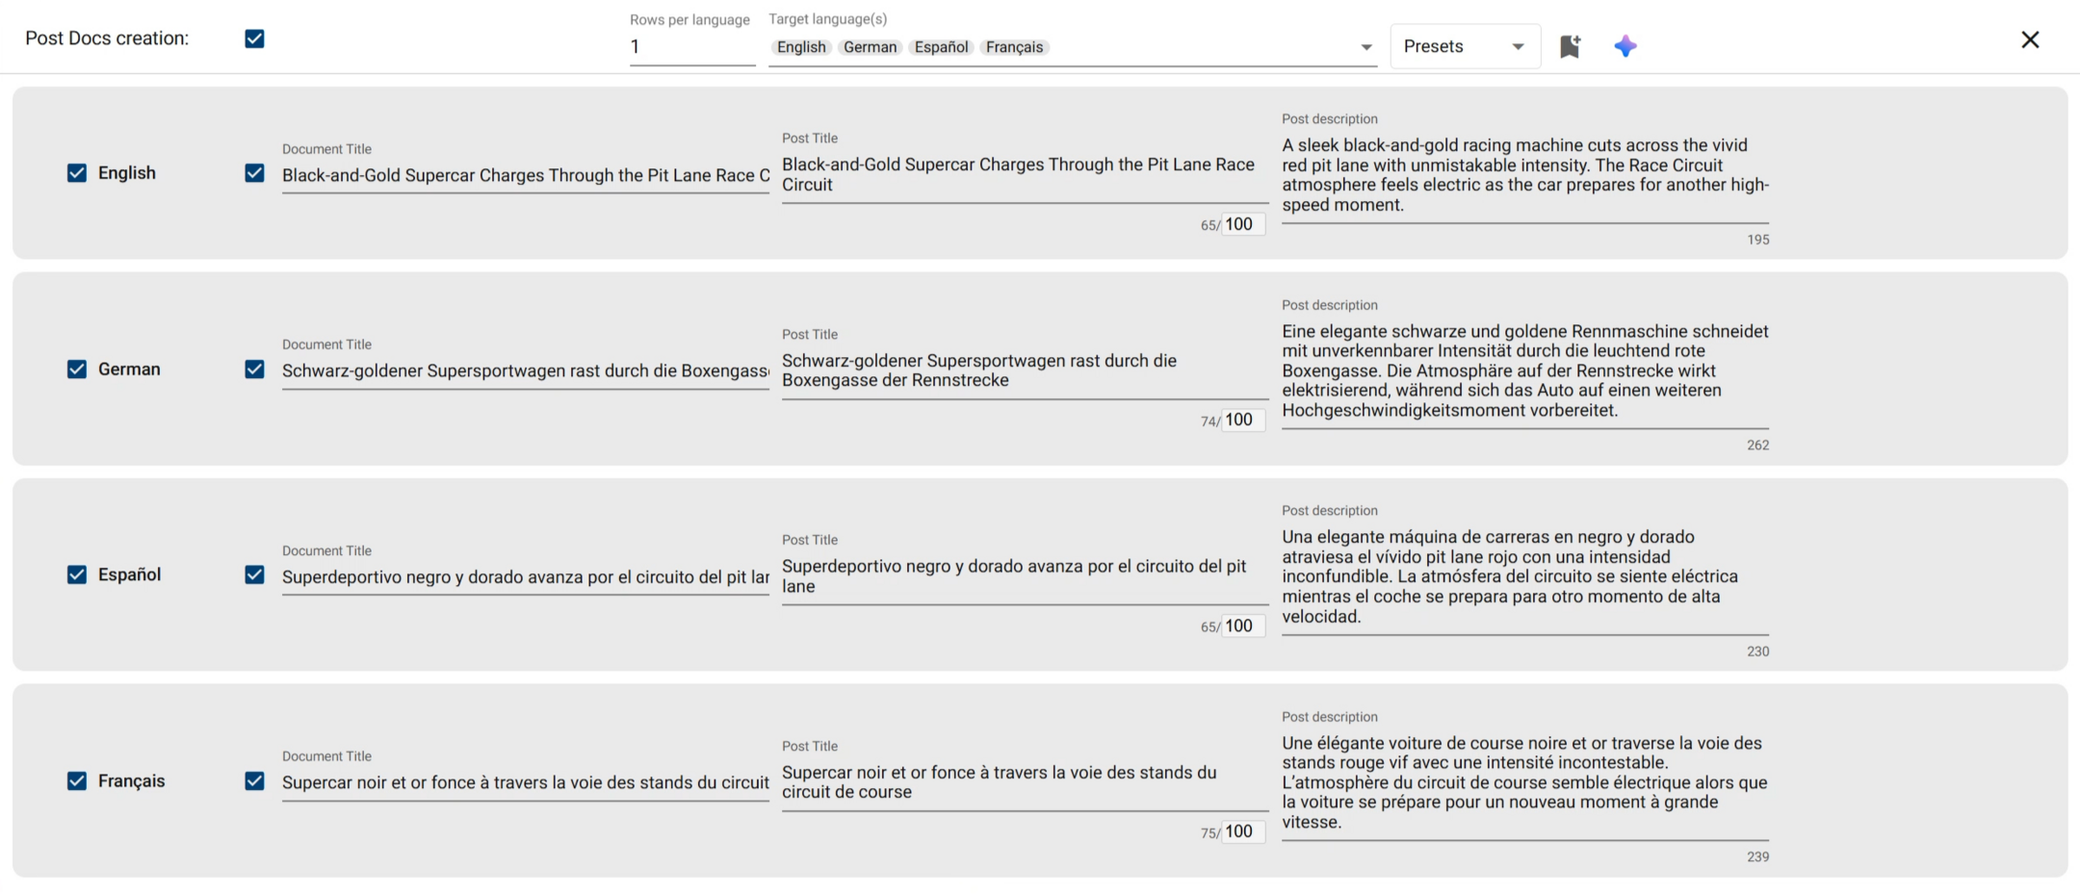Click the AI sparkle generate icon

coord(1625,46)
